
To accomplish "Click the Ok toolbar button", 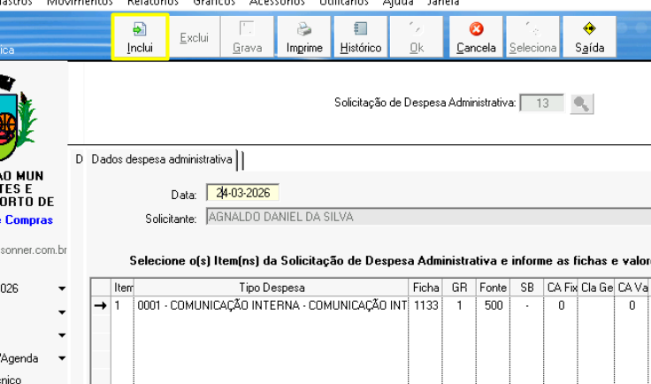I will click(417, 38).
